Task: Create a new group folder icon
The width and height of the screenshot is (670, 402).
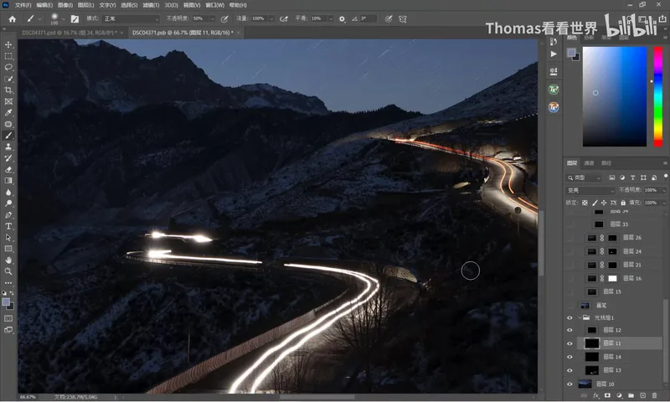Action: (631, 395)
